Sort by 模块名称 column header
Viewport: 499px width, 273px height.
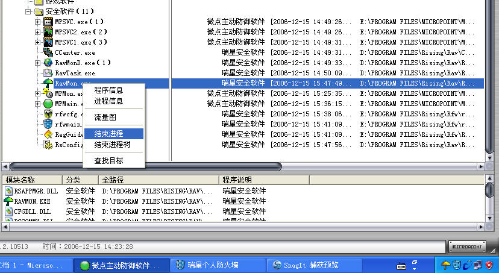33,180
